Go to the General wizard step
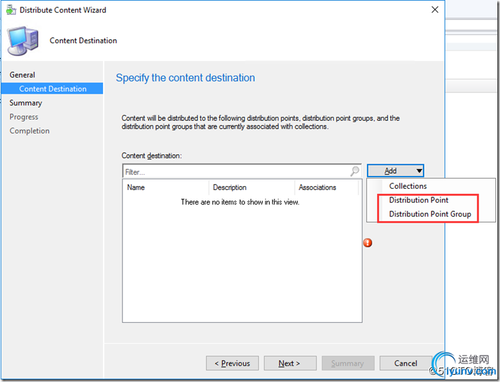 (23, 75)
